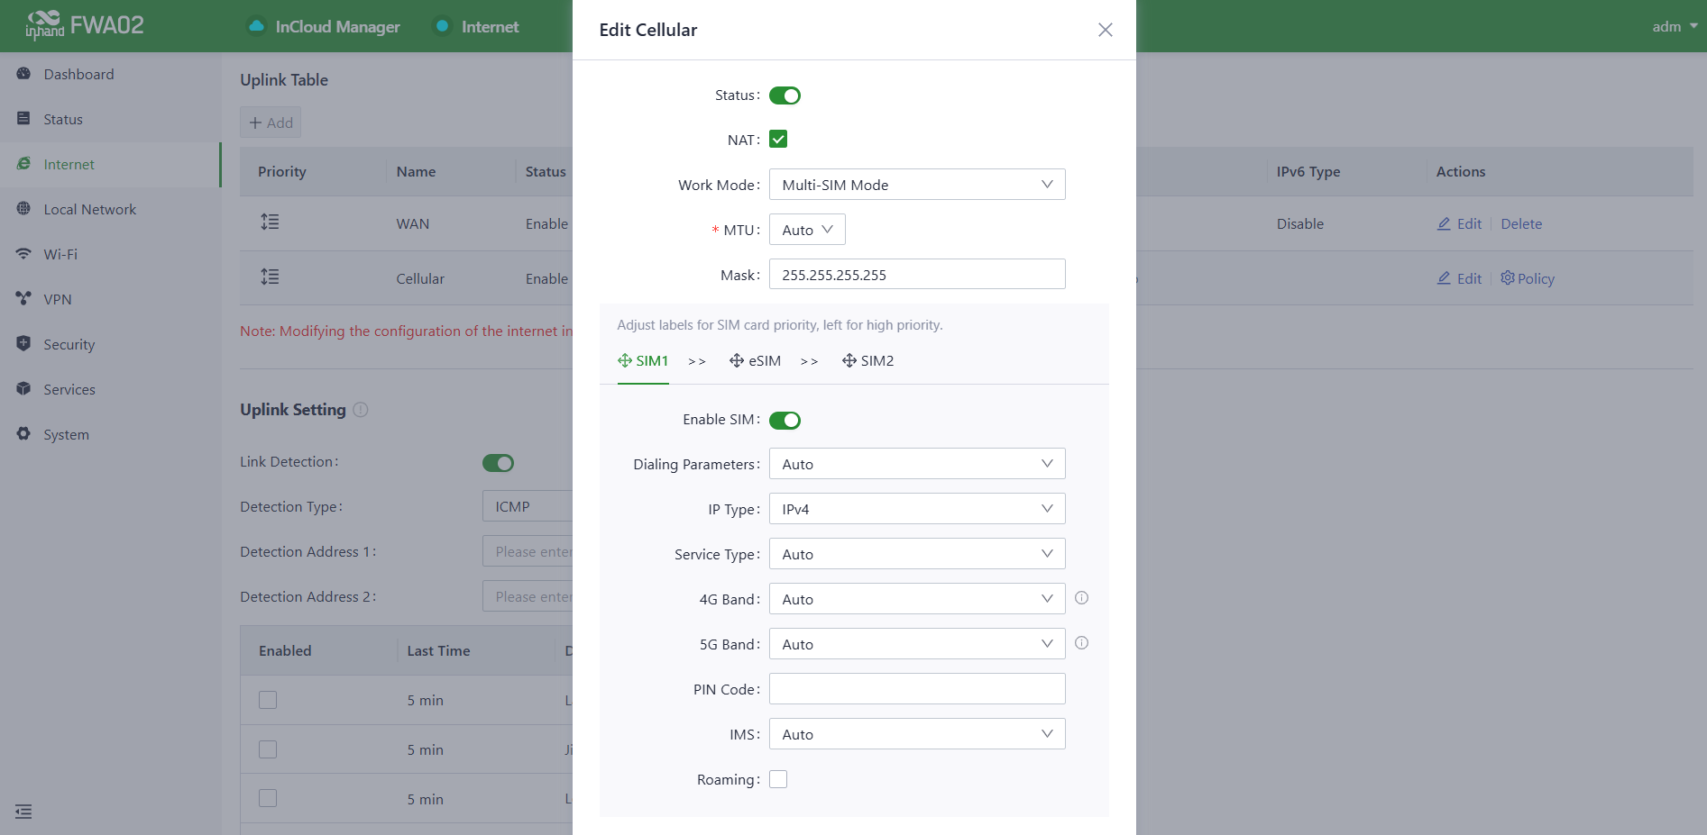This screenshot has width=1707, height=835.
Task: Click the Local Network globe icon
Action: (23, 209)
